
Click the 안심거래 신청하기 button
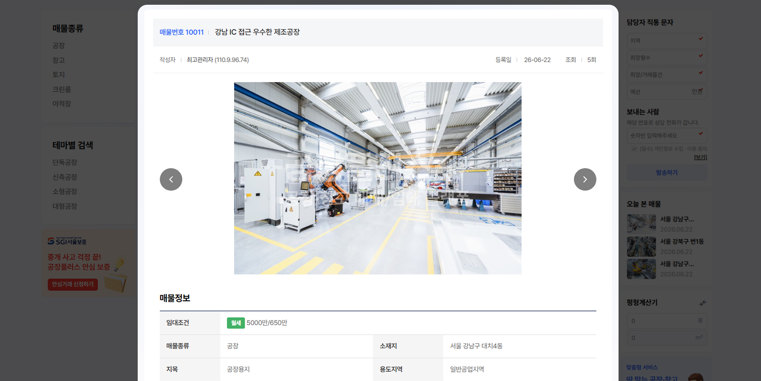73,284
